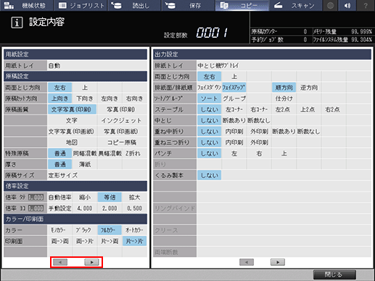Go to previous page of 出力設定 panel
Screen dimensions: 375x281
pos(247,262)
